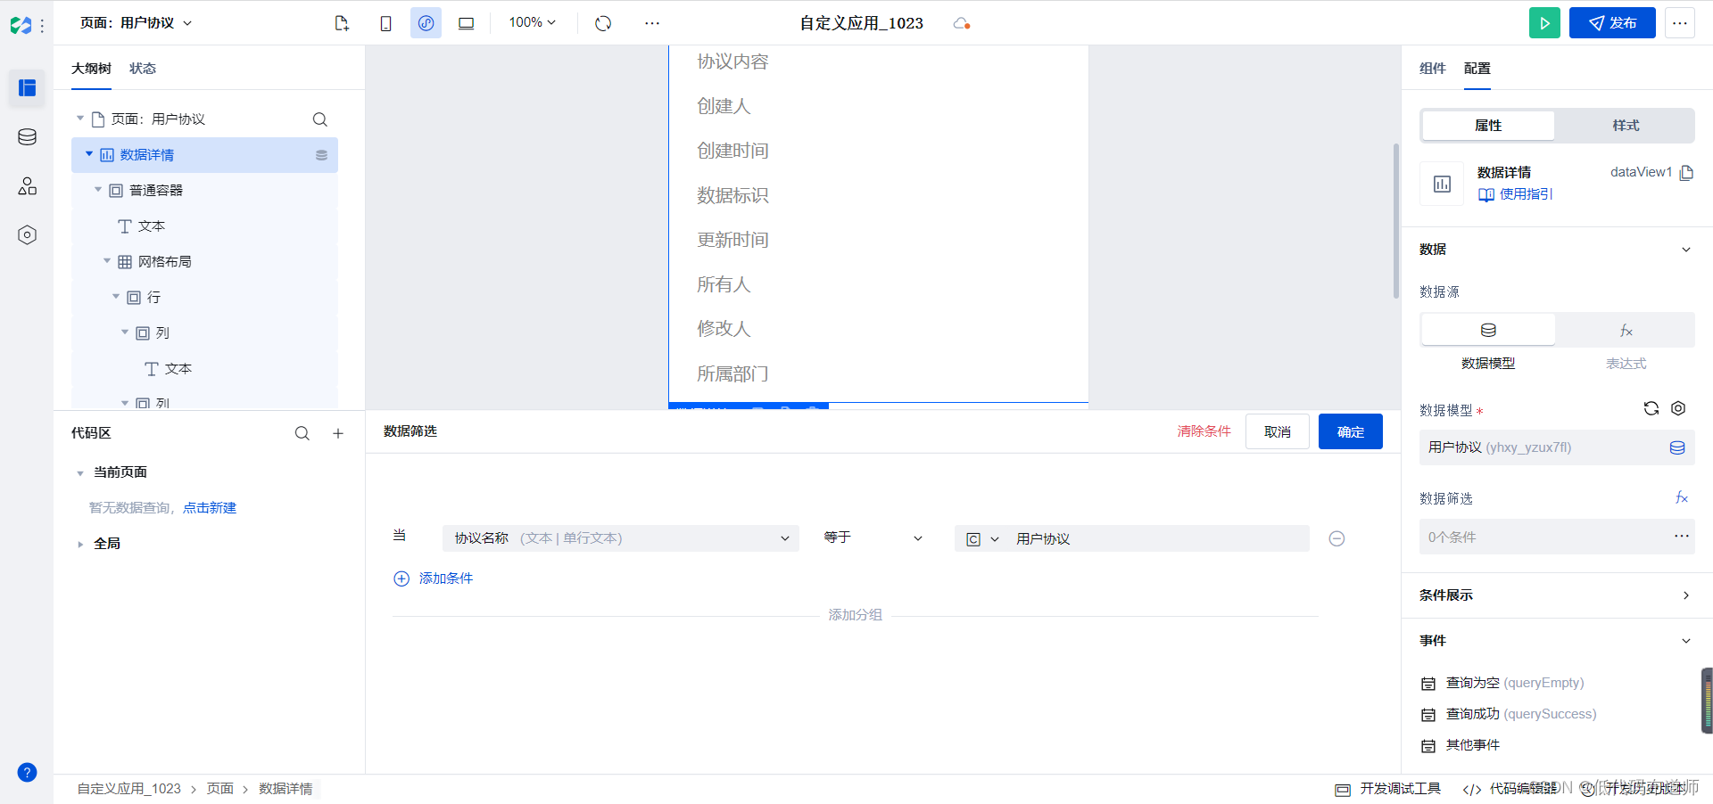Switch to desktop PC preview
Viewport: 1713px width, 804px height.
tap(466, 23)
